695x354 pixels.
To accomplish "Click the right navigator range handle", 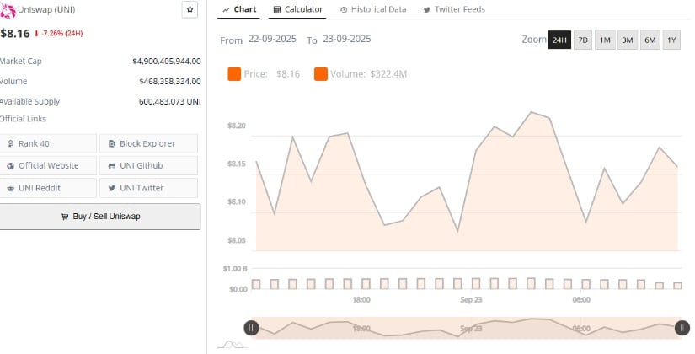I will coord(682,328).
